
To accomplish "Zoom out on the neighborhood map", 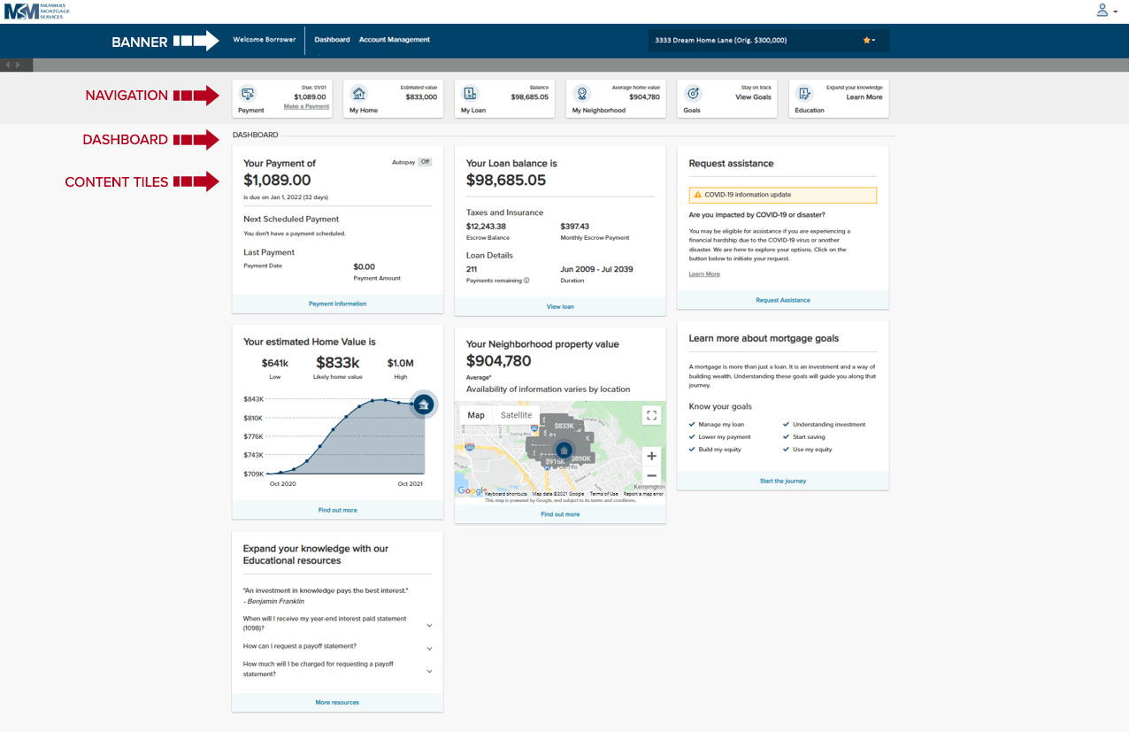I will tap(651, 475).
